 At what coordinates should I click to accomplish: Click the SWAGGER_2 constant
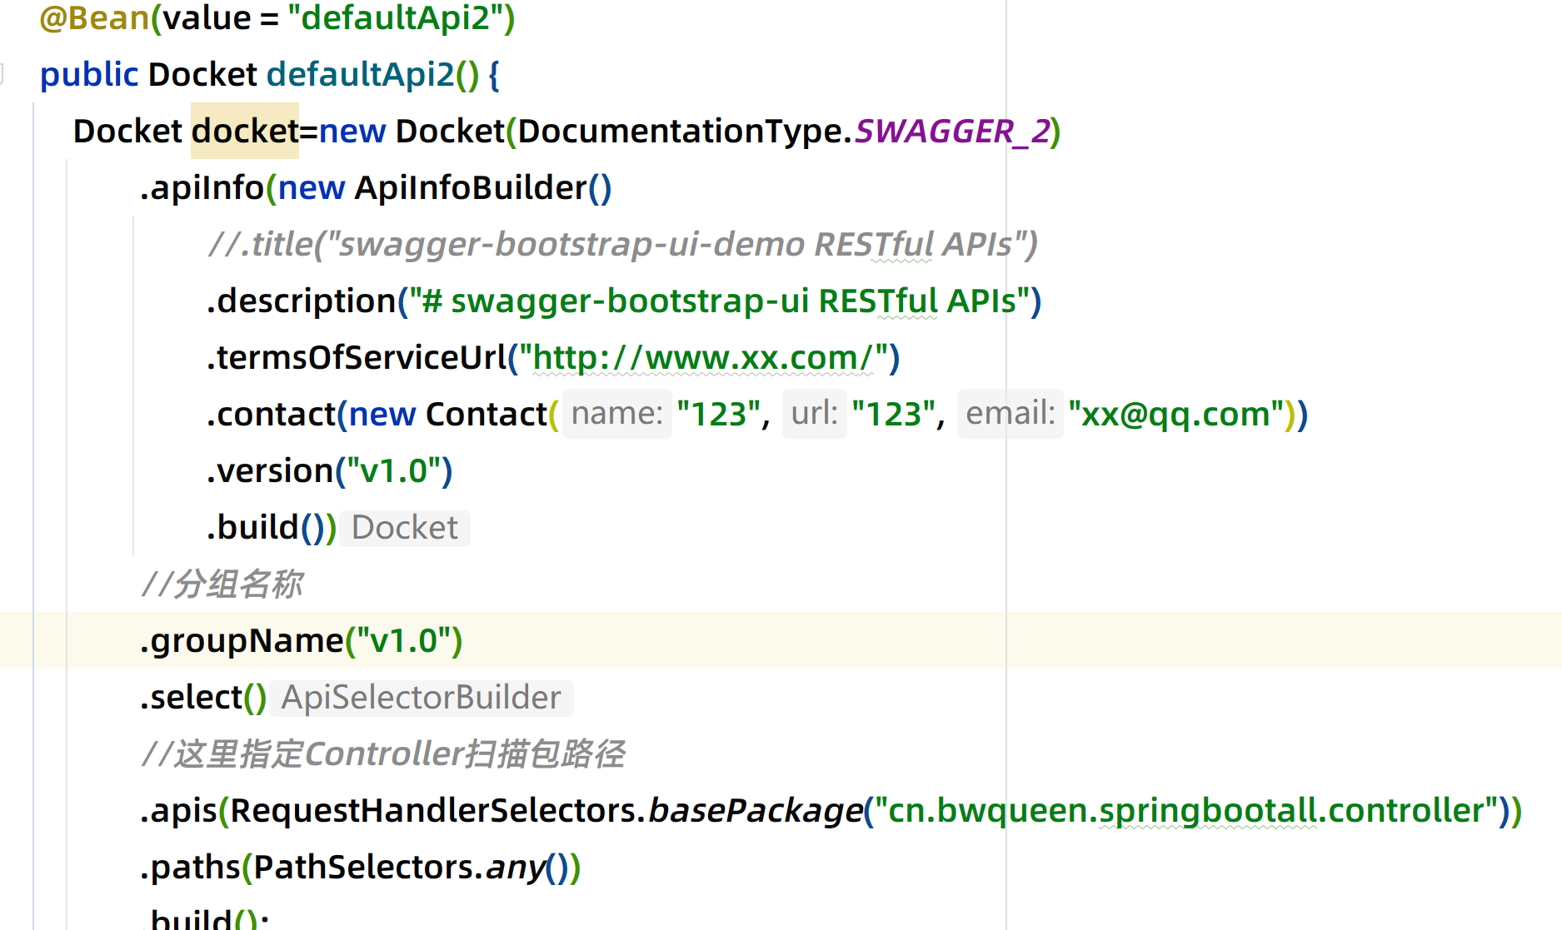951,132
